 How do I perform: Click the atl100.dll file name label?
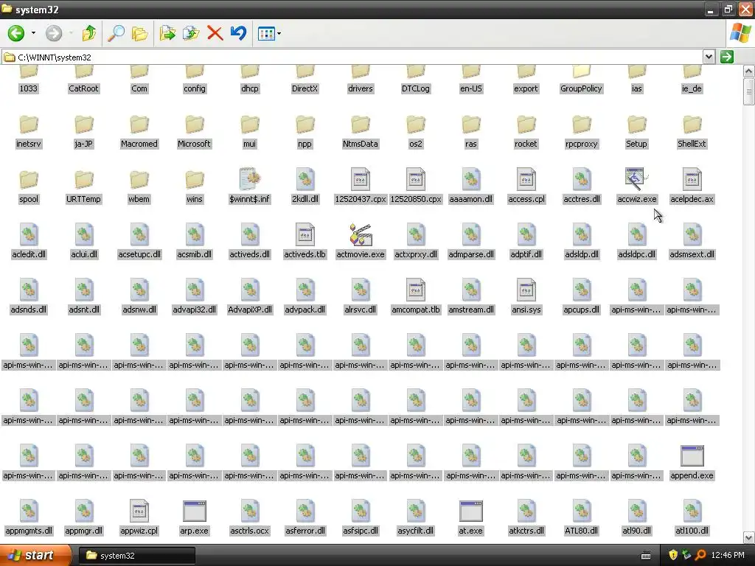coord(692,531)
